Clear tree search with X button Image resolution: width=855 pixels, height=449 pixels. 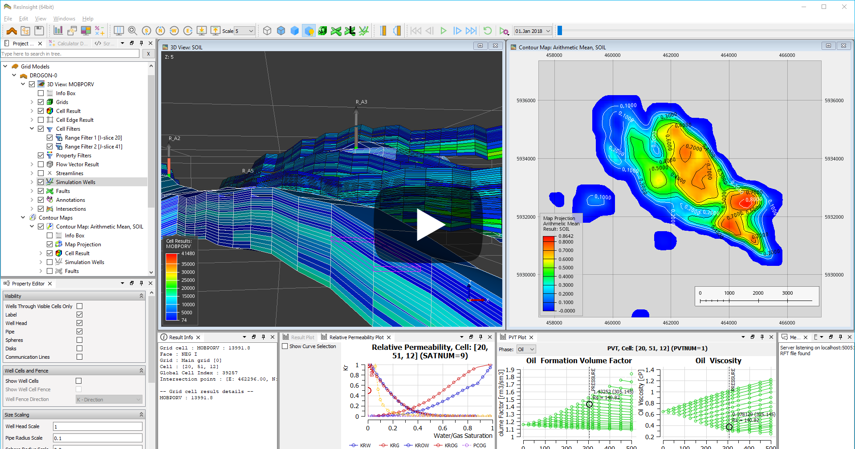click(x=148, y=54)
